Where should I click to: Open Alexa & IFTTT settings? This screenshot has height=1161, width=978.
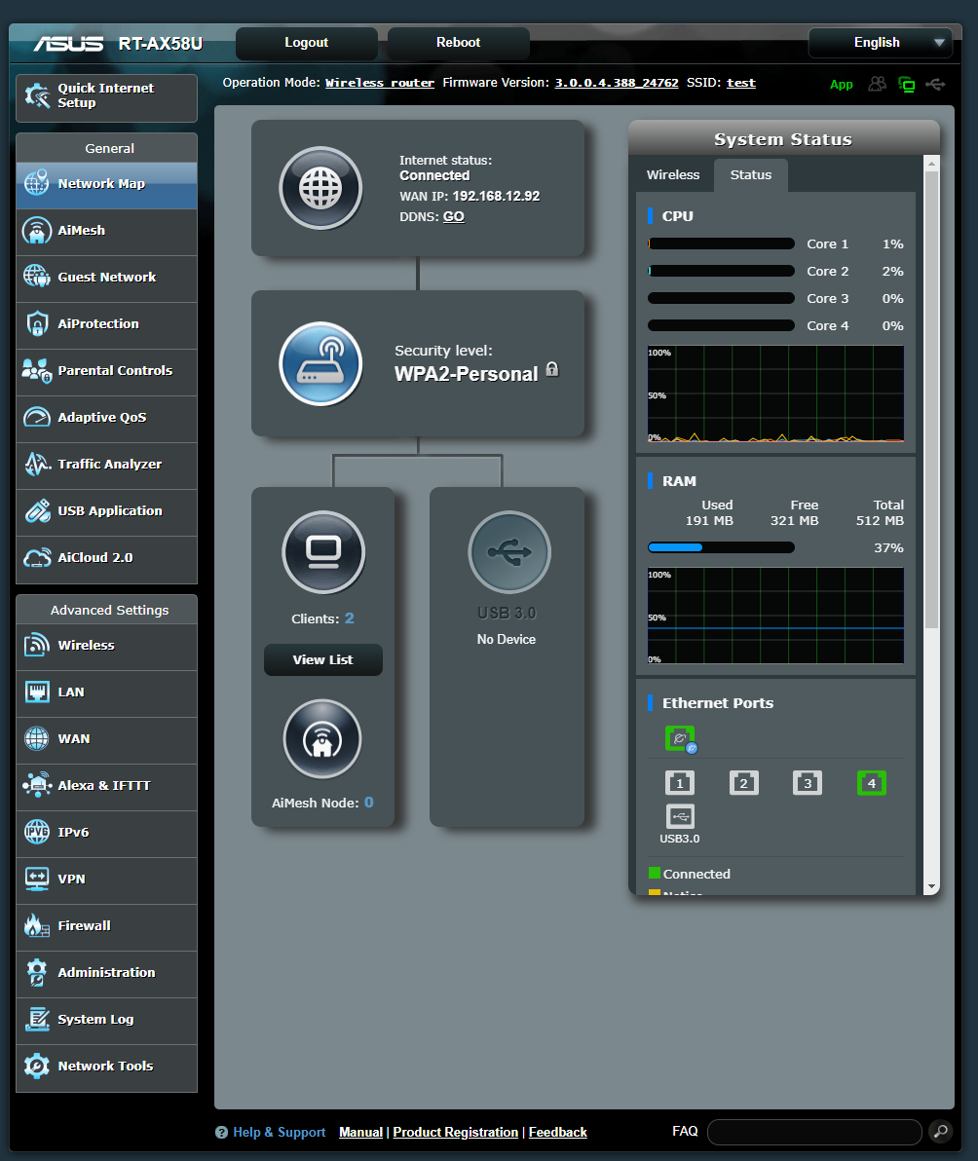[106, 786]
